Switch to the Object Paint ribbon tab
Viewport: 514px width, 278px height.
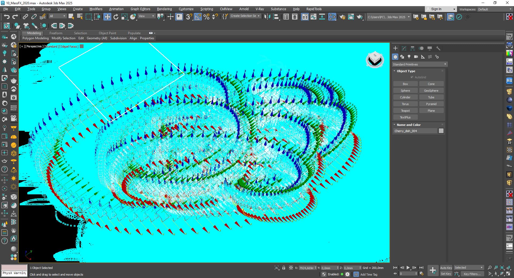pos(107,33)
